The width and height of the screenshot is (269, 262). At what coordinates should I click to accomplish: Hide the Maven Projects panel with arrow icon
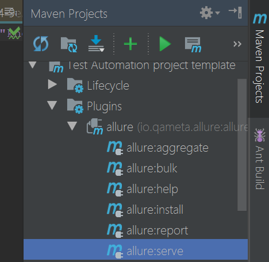(x=235, y=12)
